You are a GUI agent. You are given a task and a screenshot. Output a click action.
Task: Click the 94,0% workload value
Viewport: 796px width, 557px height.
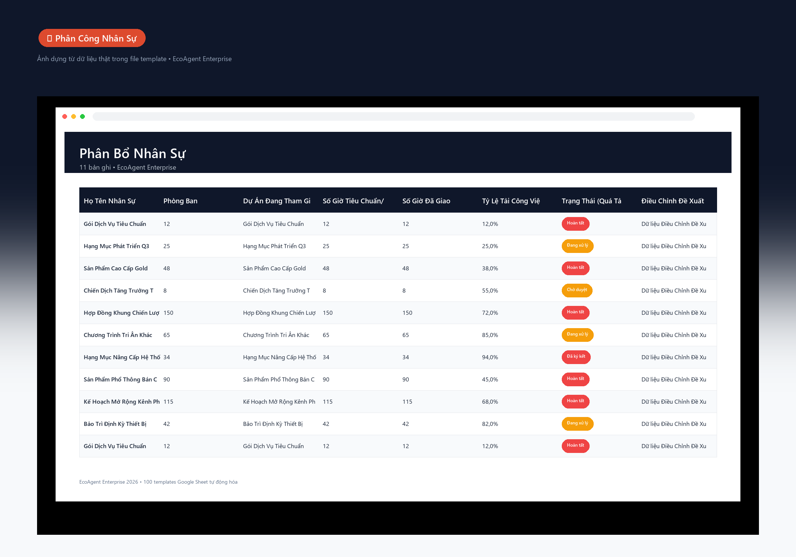coord(490,357)
